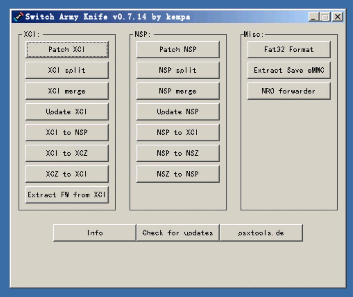Click the Switch Army Knife title bar icon
Viewport: 353px width, 297px height.
pyautogui.click(x=18, y=17)
